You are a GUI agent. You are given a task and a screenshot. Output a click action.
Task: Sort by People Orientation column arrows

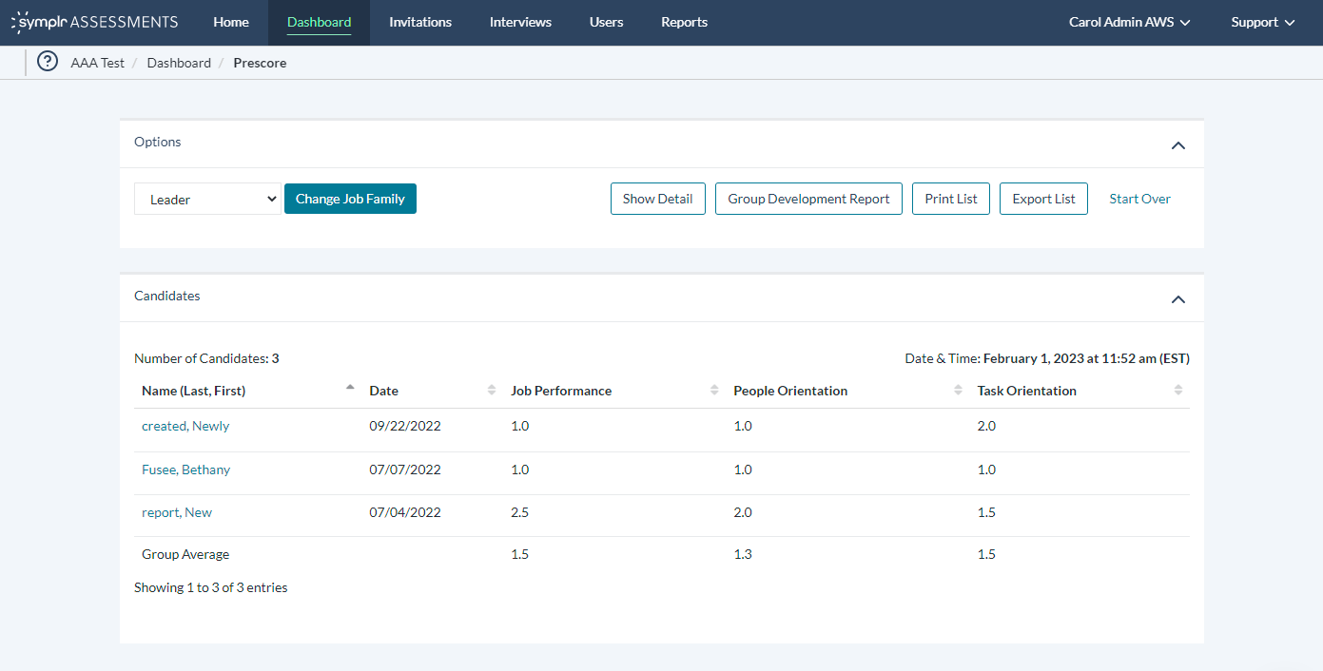point(958,391)
